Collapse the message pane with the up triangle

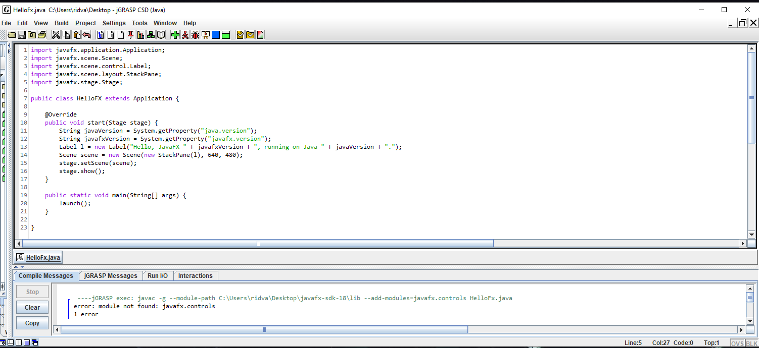coord(16,267)
